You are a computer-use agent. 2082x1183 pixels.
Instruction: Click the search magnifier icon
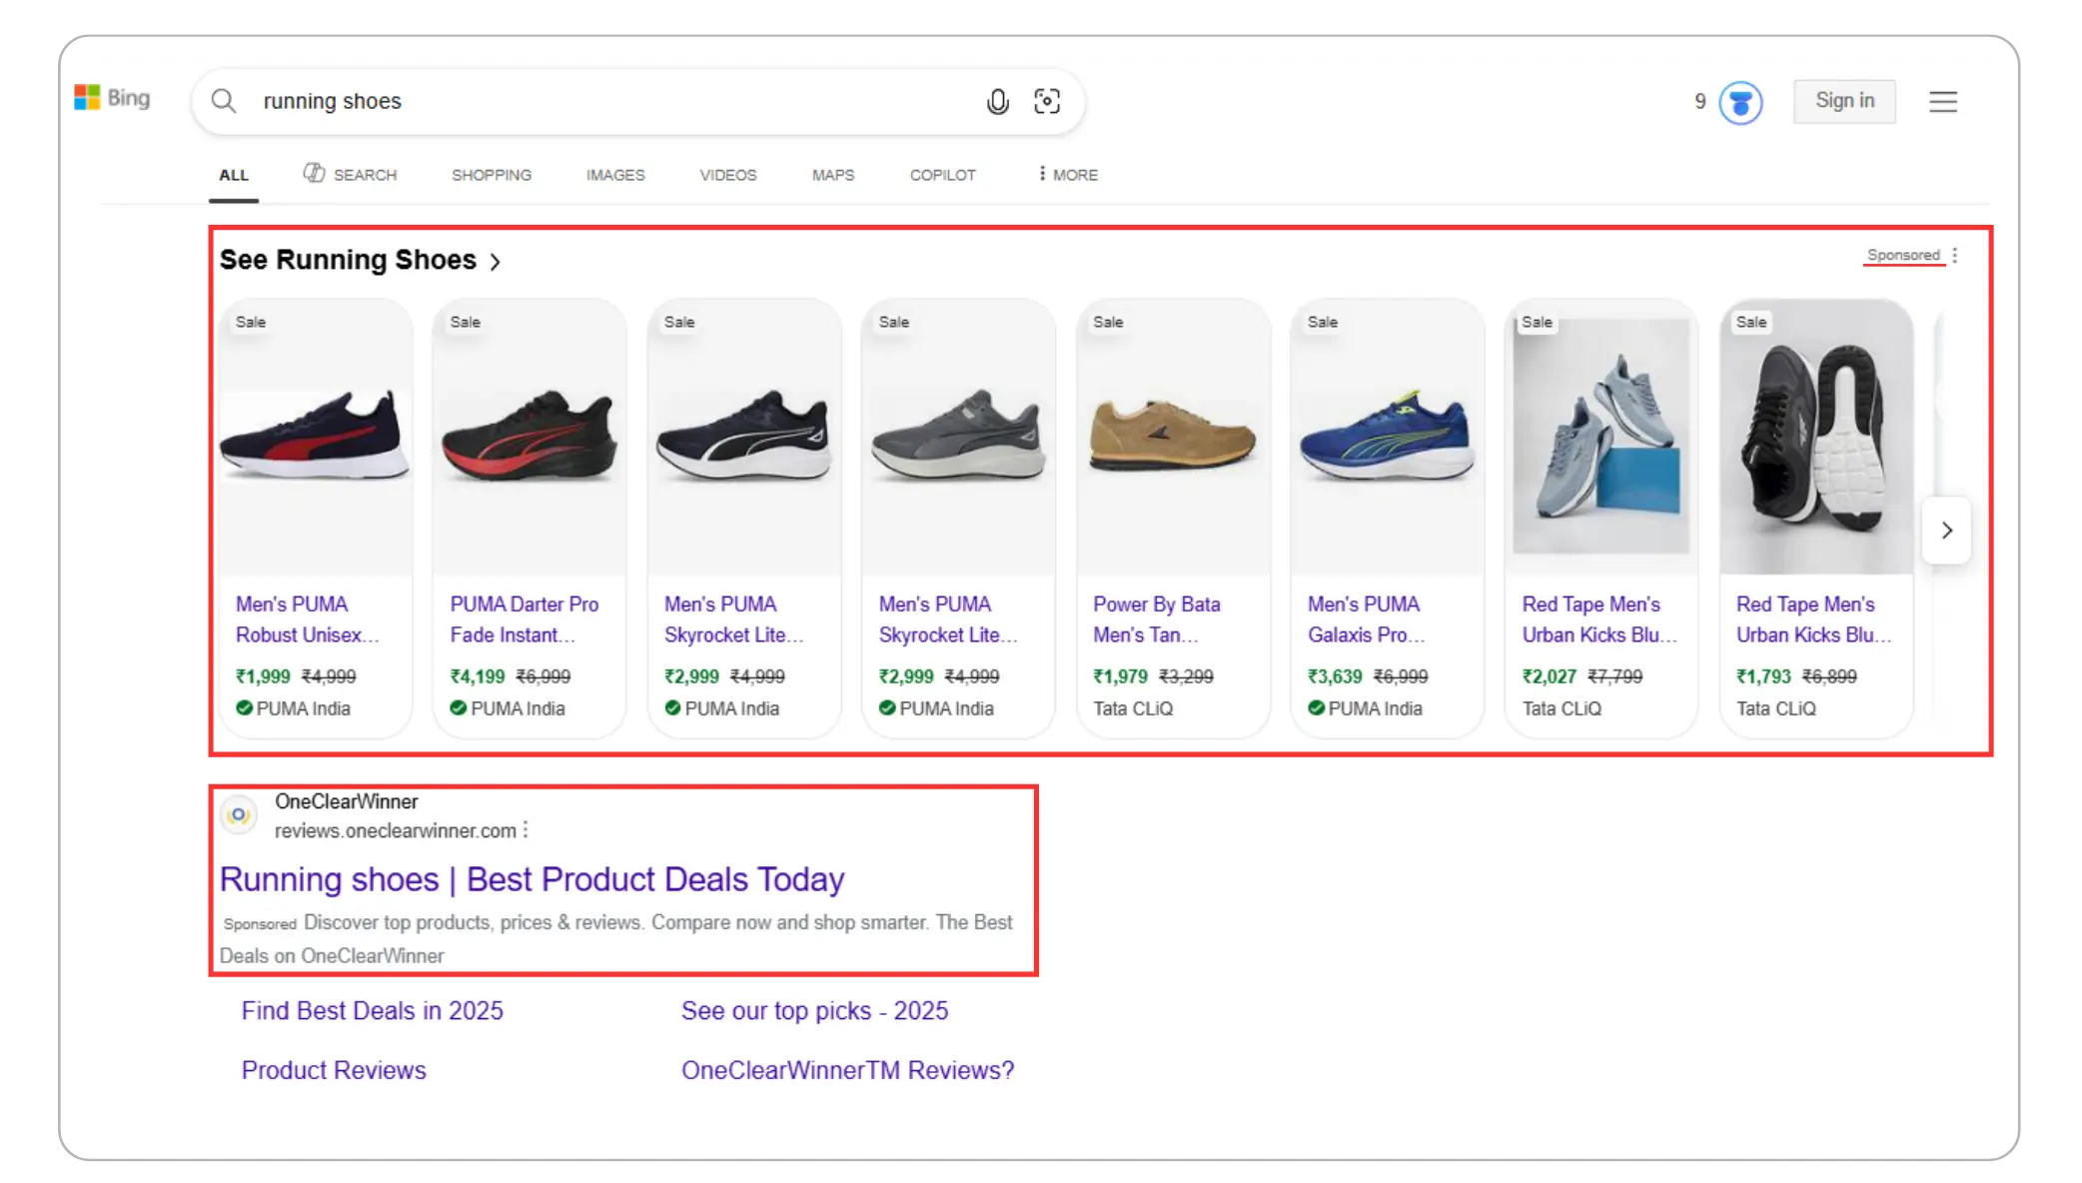pyautogui.click(x=224, y=101)
